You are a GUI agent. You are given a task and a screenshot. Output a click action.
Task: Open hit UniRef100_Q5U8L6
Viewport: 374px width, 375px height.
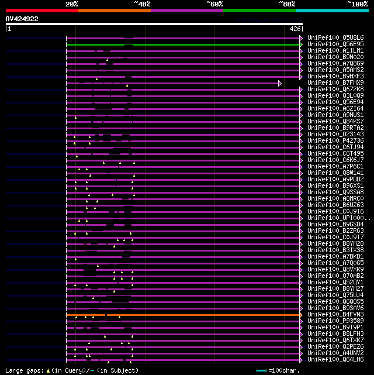click(x=335, y=38)
